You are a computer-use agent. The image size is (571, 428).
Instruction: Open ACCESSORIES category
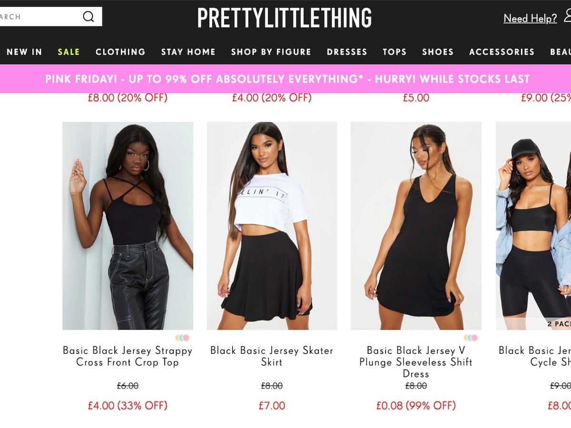502,52
